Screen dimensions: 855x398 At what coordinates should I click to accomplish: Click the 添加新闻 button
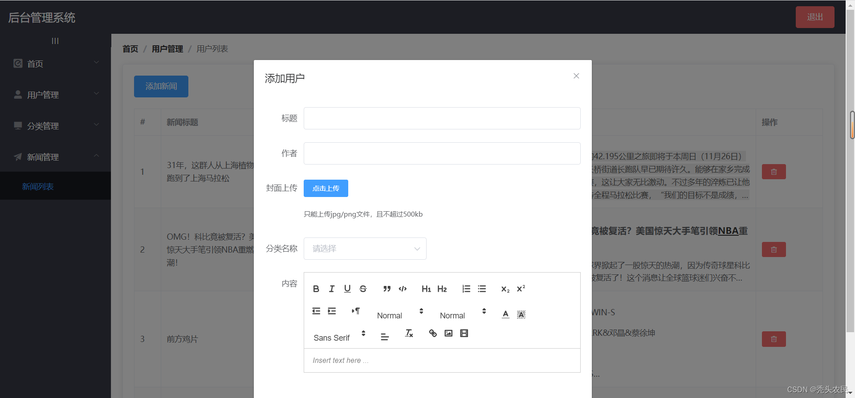tap(161, 86)
